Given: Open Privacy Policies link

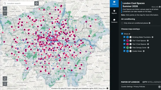Looking at the screenshot, I should pos(139,87).
